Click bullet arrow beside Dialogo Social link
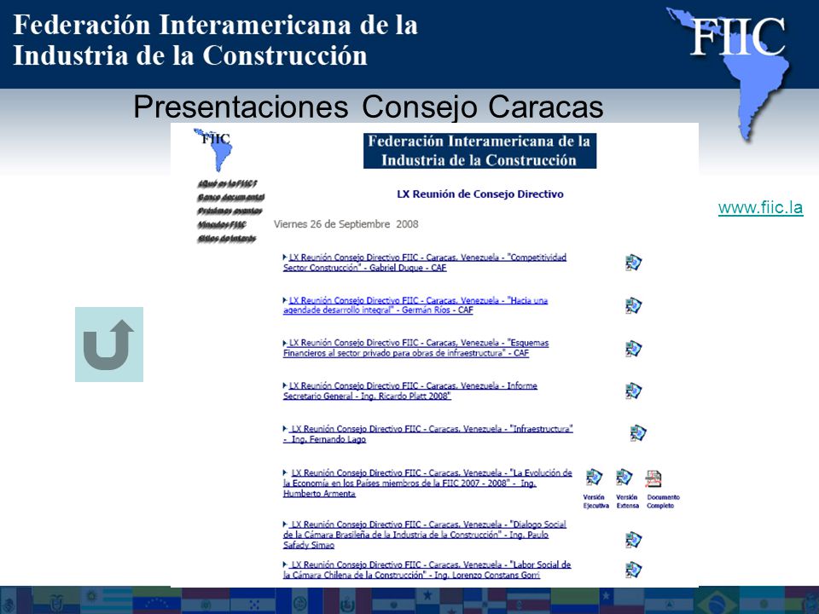 285,524
